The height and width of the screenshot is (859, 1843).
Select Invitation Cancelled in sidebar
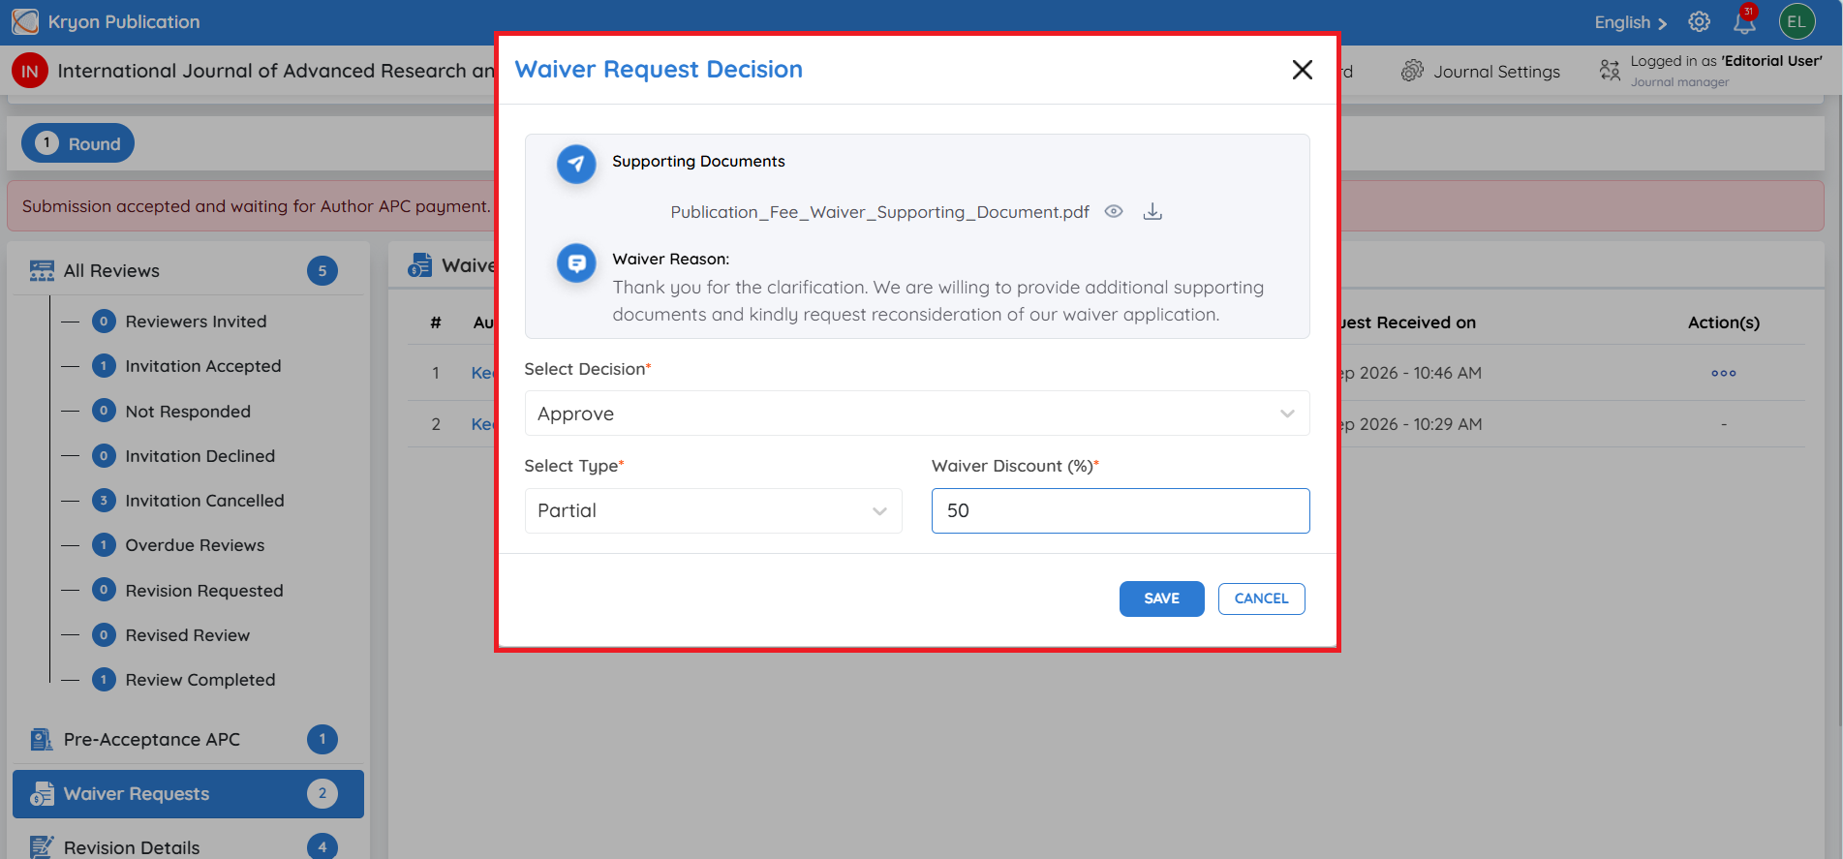pos(204,501)
